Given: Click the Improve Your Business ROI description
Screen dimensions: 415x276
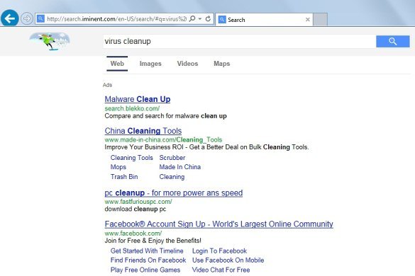Looking at the screenshot, I should (206, 147).
